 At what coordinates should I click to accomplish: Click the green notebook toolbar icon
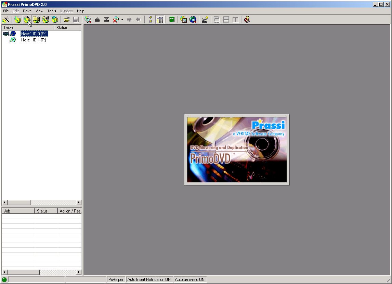tap(172, 20)
